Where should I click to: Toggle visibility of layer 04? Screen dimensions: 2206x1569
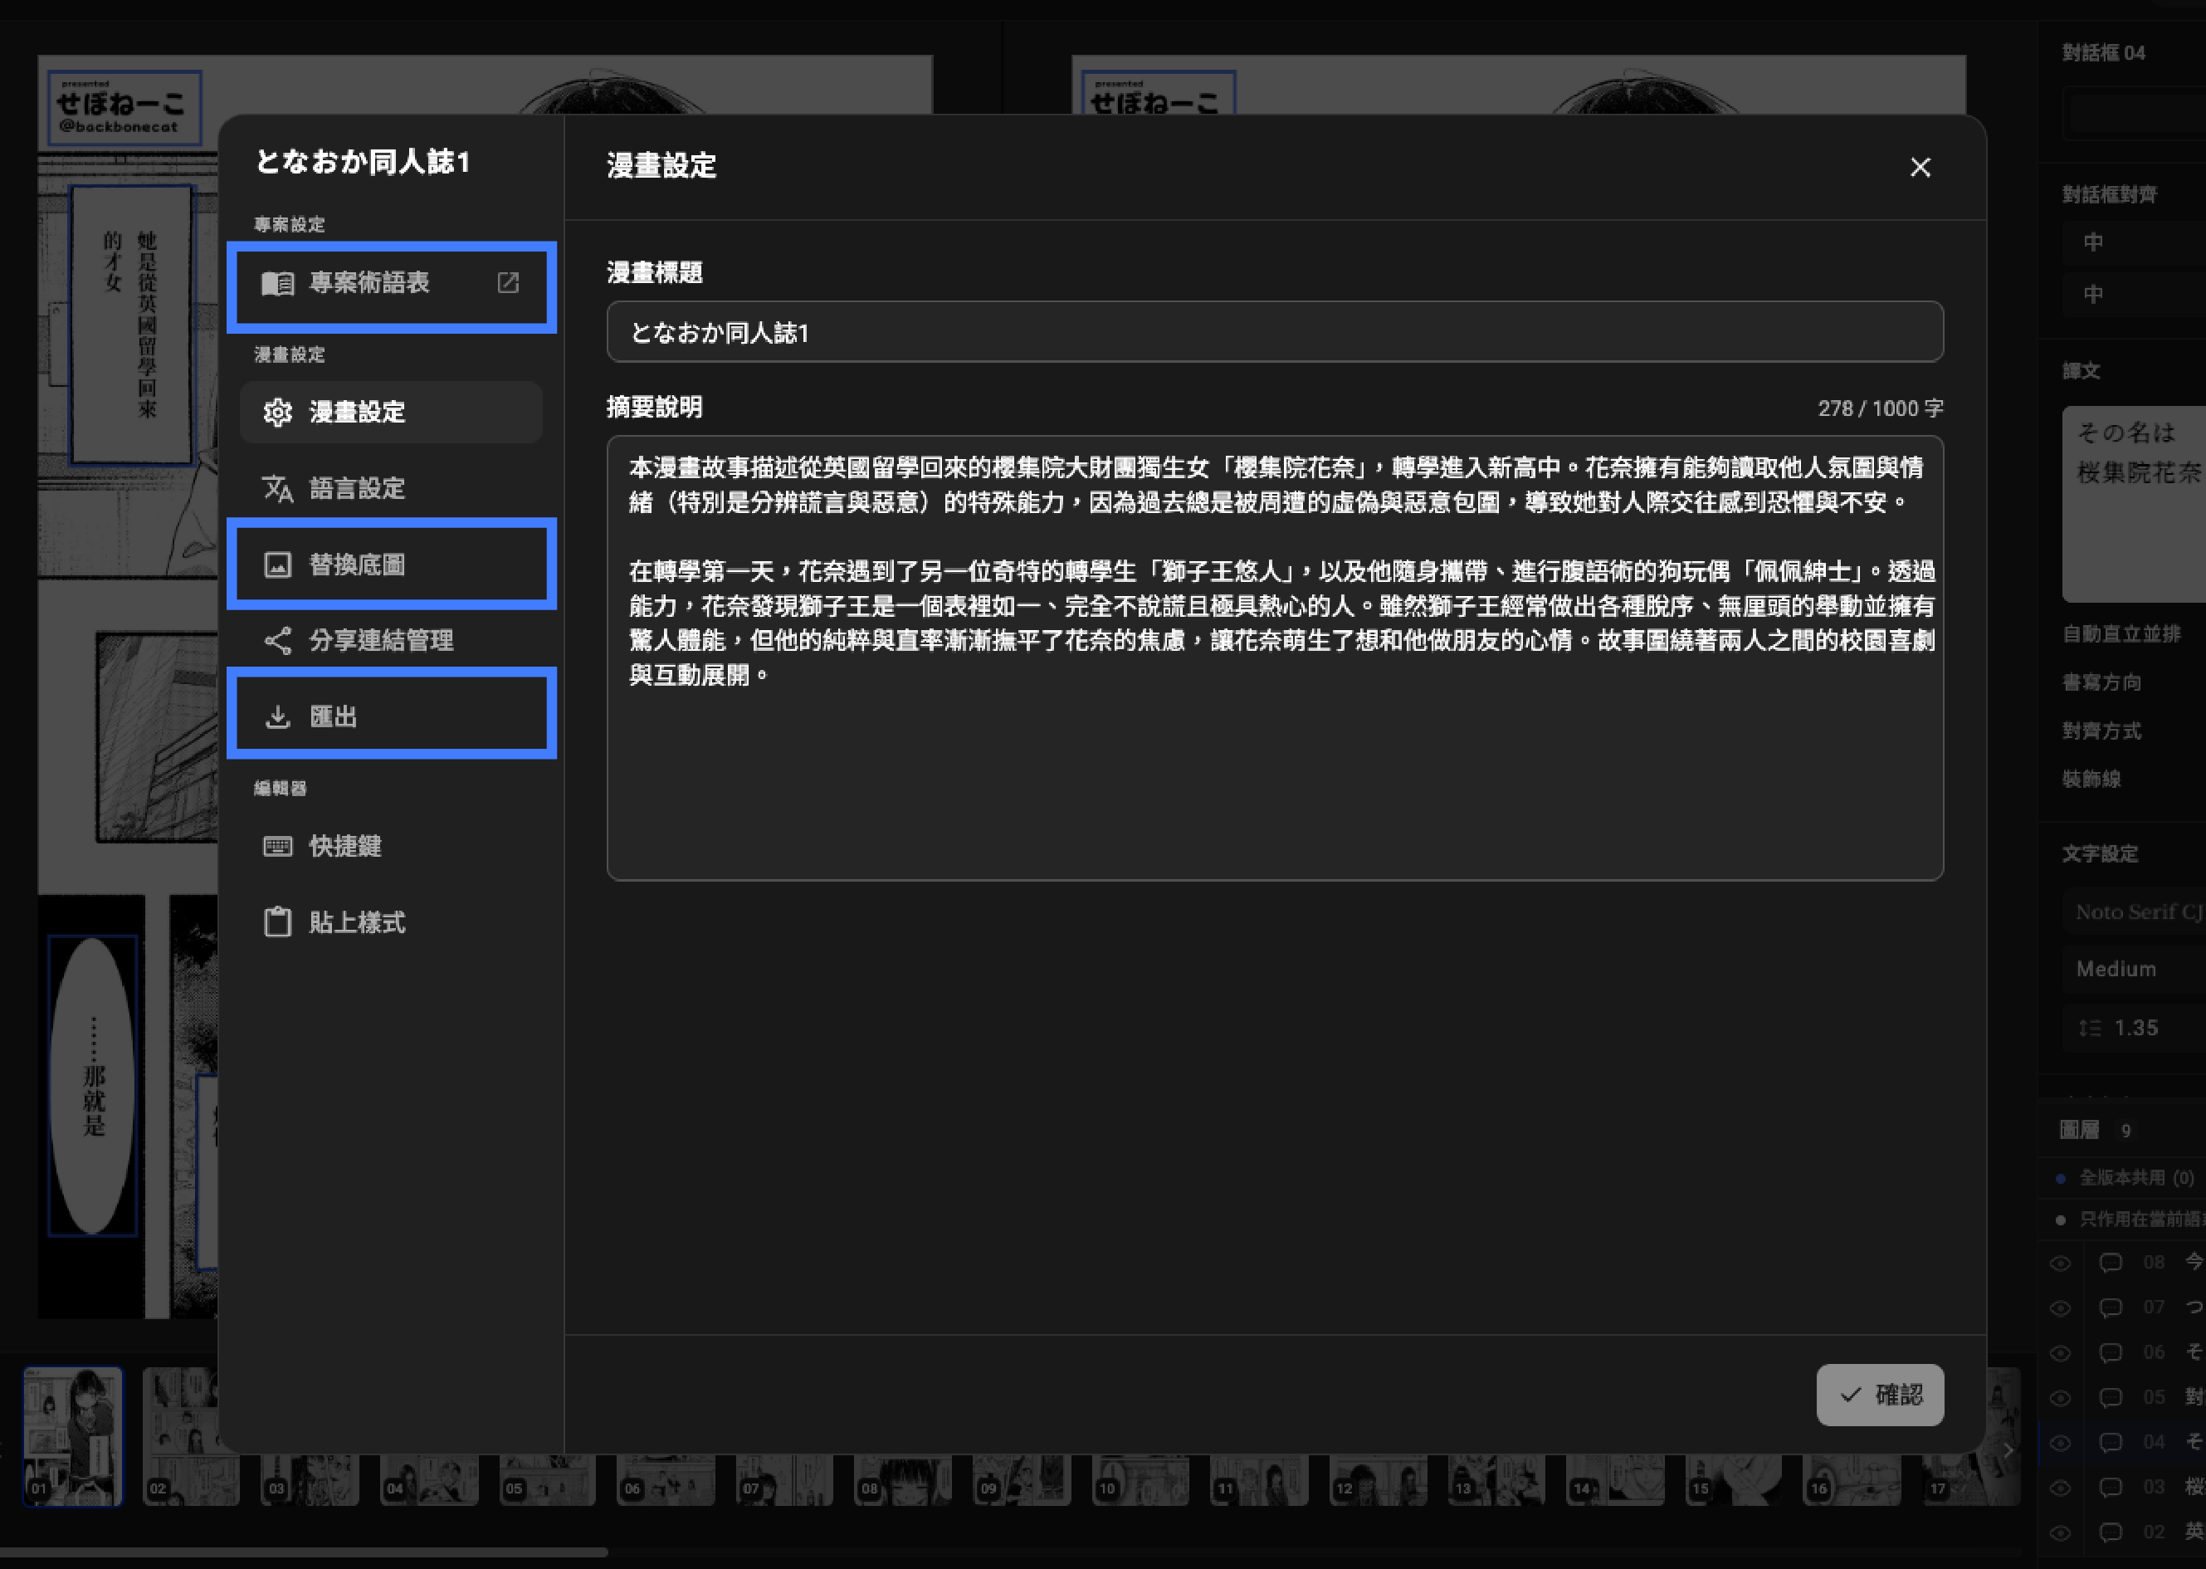tap(2060, 1443)
